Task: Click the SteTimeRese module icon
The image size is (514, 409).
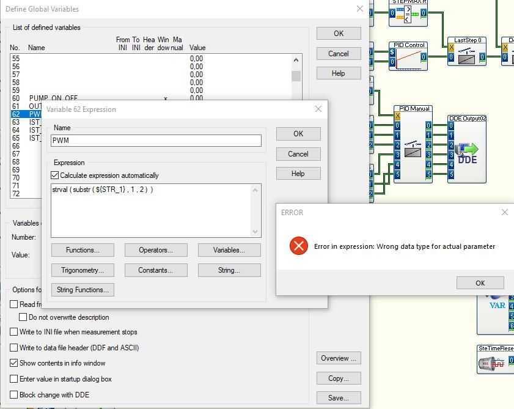Action: click(x=491, y=363)
